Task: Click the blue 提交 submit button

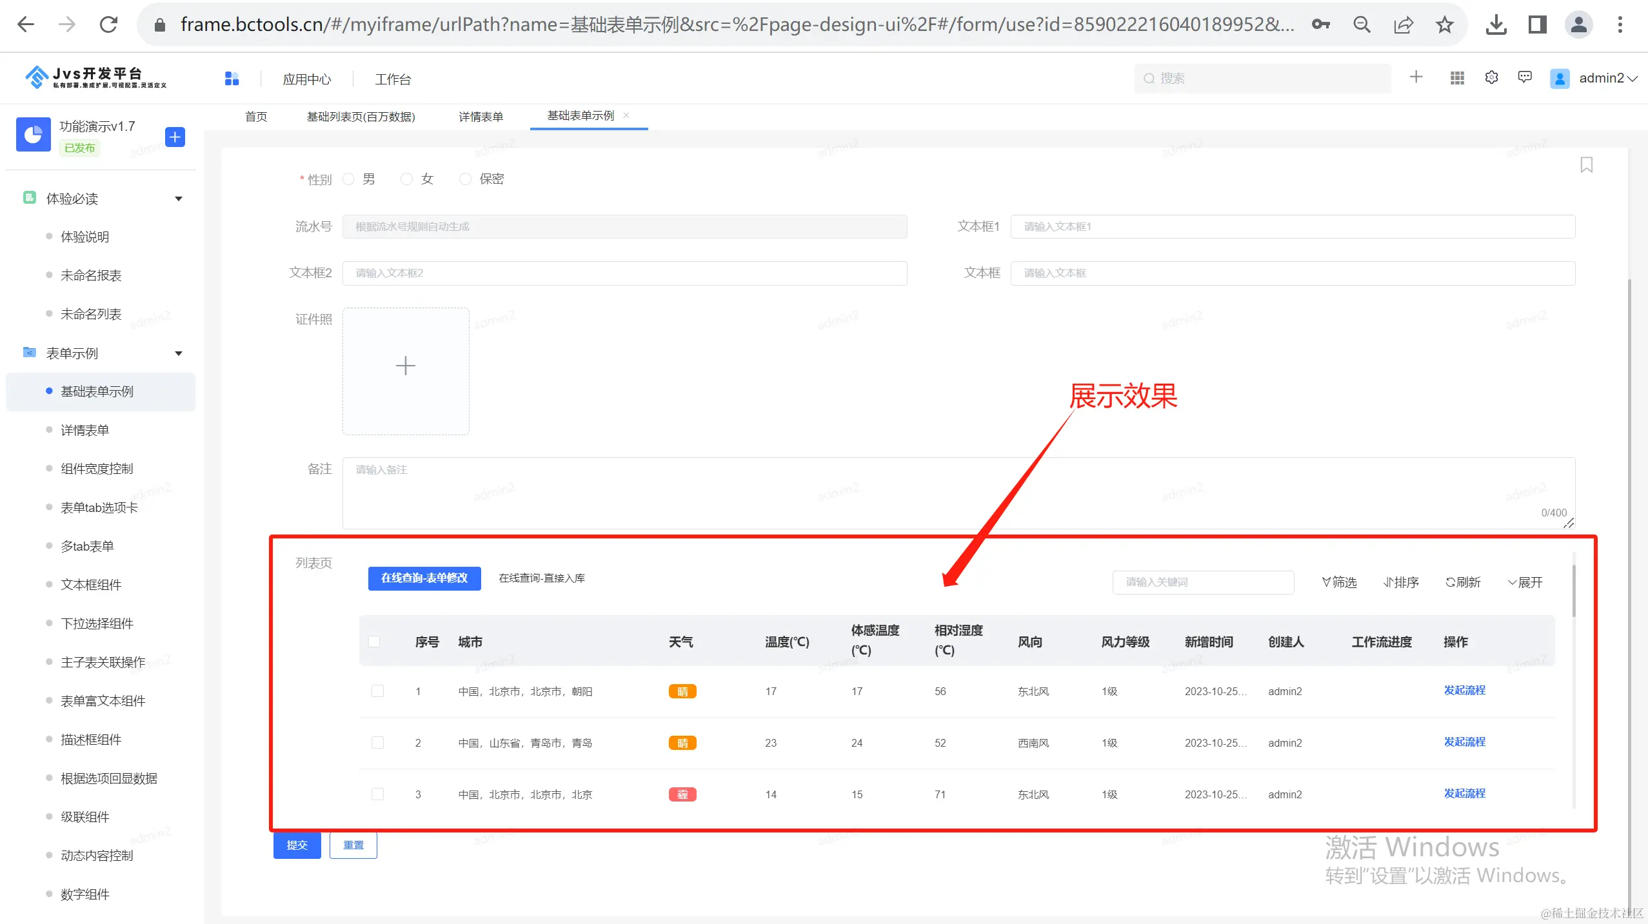Action: (x=297, y=845)
